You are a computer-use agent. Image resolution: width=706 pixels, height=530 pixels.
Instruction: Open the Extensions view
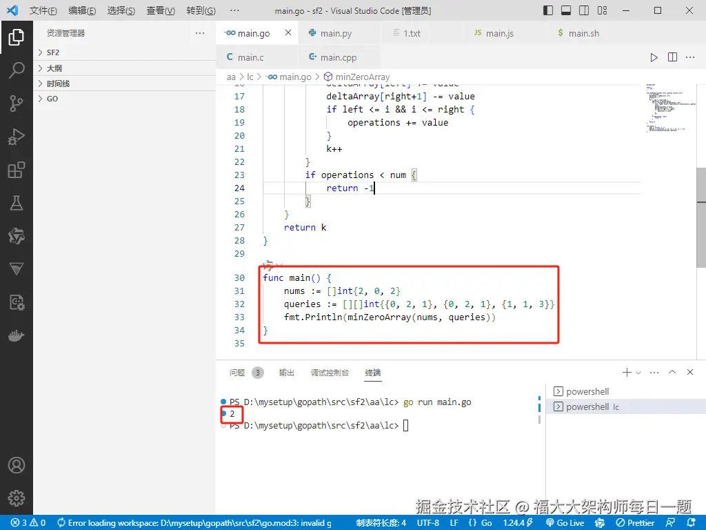coord(17,170)
